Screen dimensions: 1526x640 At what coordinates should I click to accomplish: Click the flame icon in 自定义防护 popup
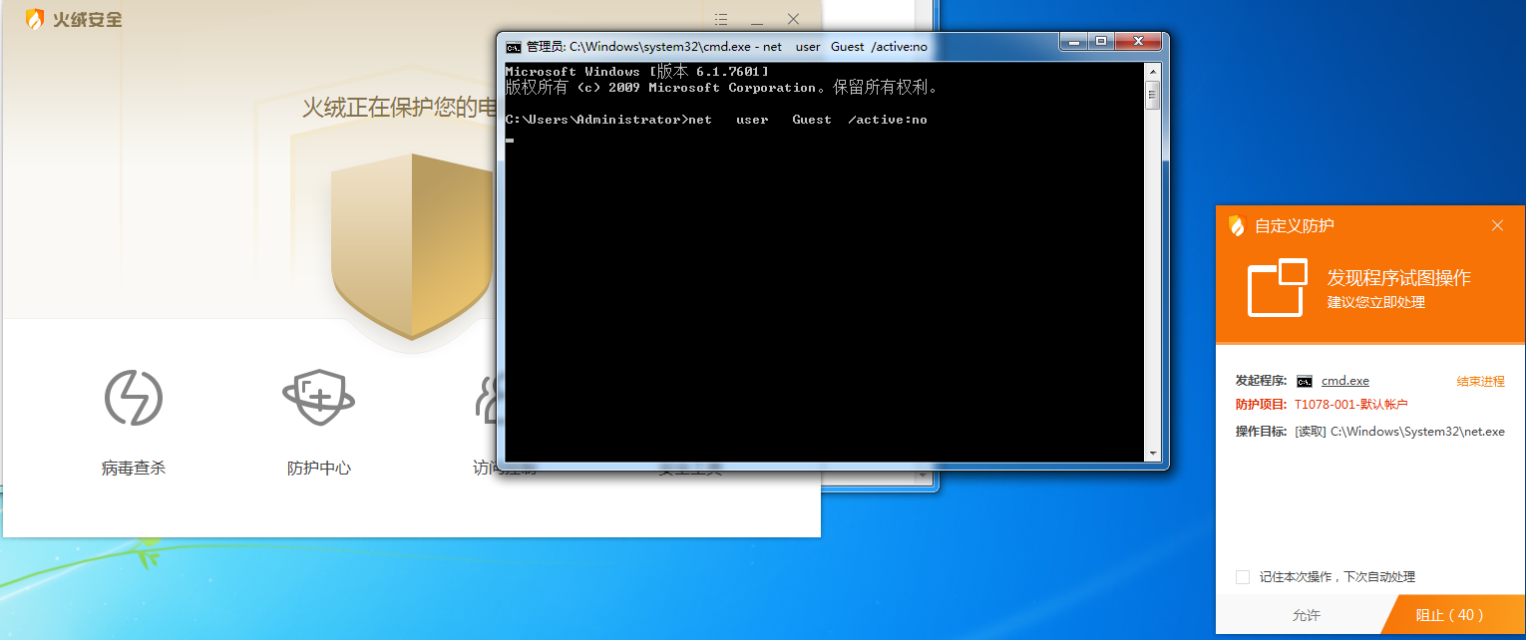[1238, 225]
